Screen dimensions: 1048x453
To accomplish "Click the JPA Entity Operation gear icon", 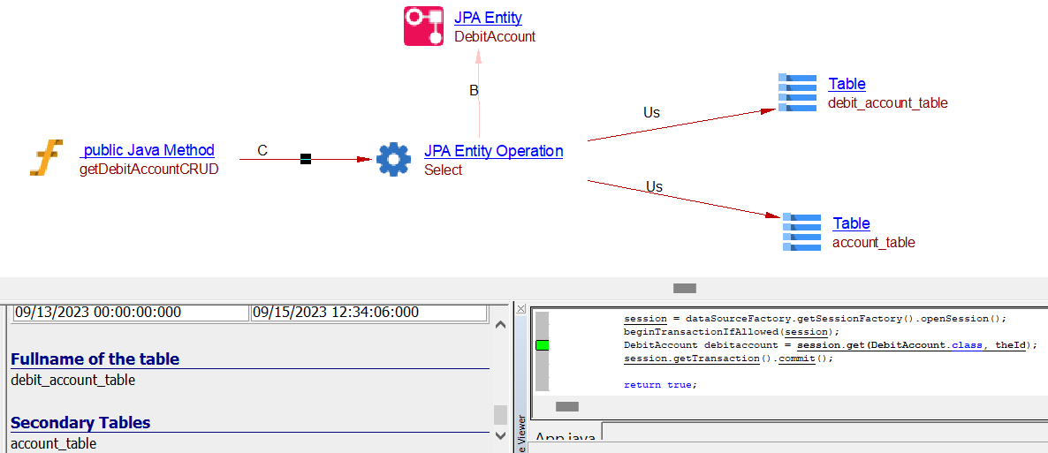I will coord(393,160).
